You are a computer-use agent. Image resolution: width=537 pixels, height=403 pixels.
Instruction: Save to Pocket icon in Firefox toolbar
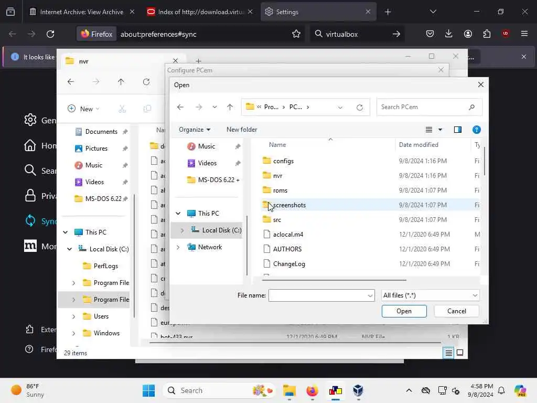[x=430, y=34]
